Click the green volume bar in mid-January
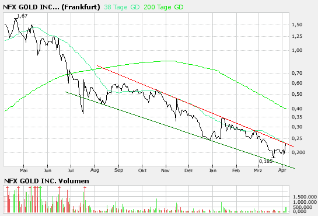This screenshot has width=318, height=216. tap(222, 207)
